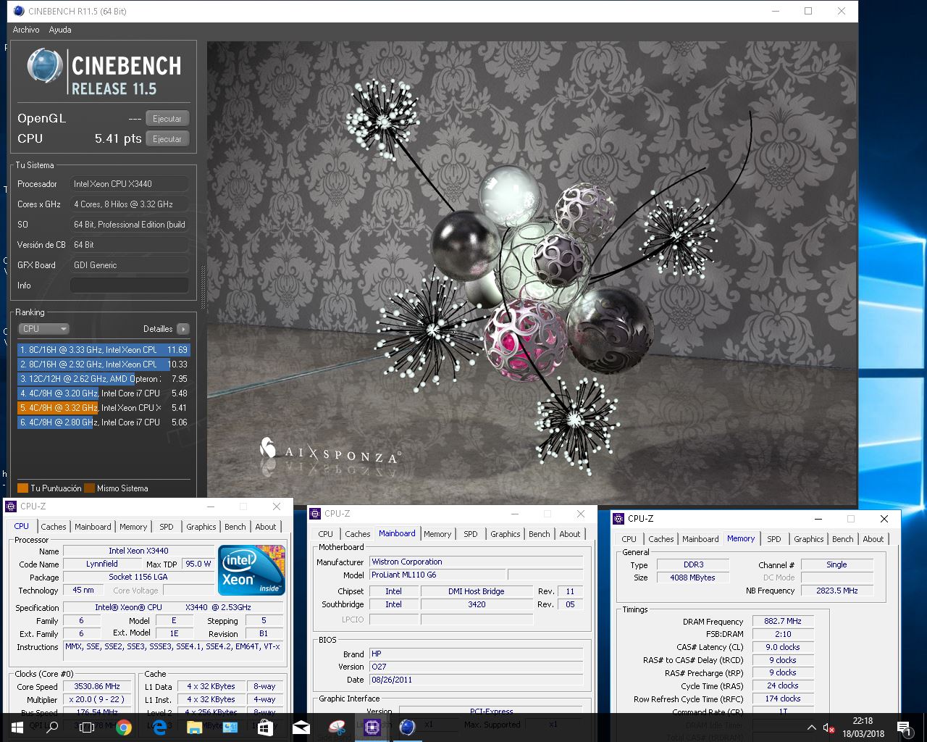This screenshot has width=927, height=742.
Task: Click NB Frequency value 2823.5 MHz
Action: [837, 591]
